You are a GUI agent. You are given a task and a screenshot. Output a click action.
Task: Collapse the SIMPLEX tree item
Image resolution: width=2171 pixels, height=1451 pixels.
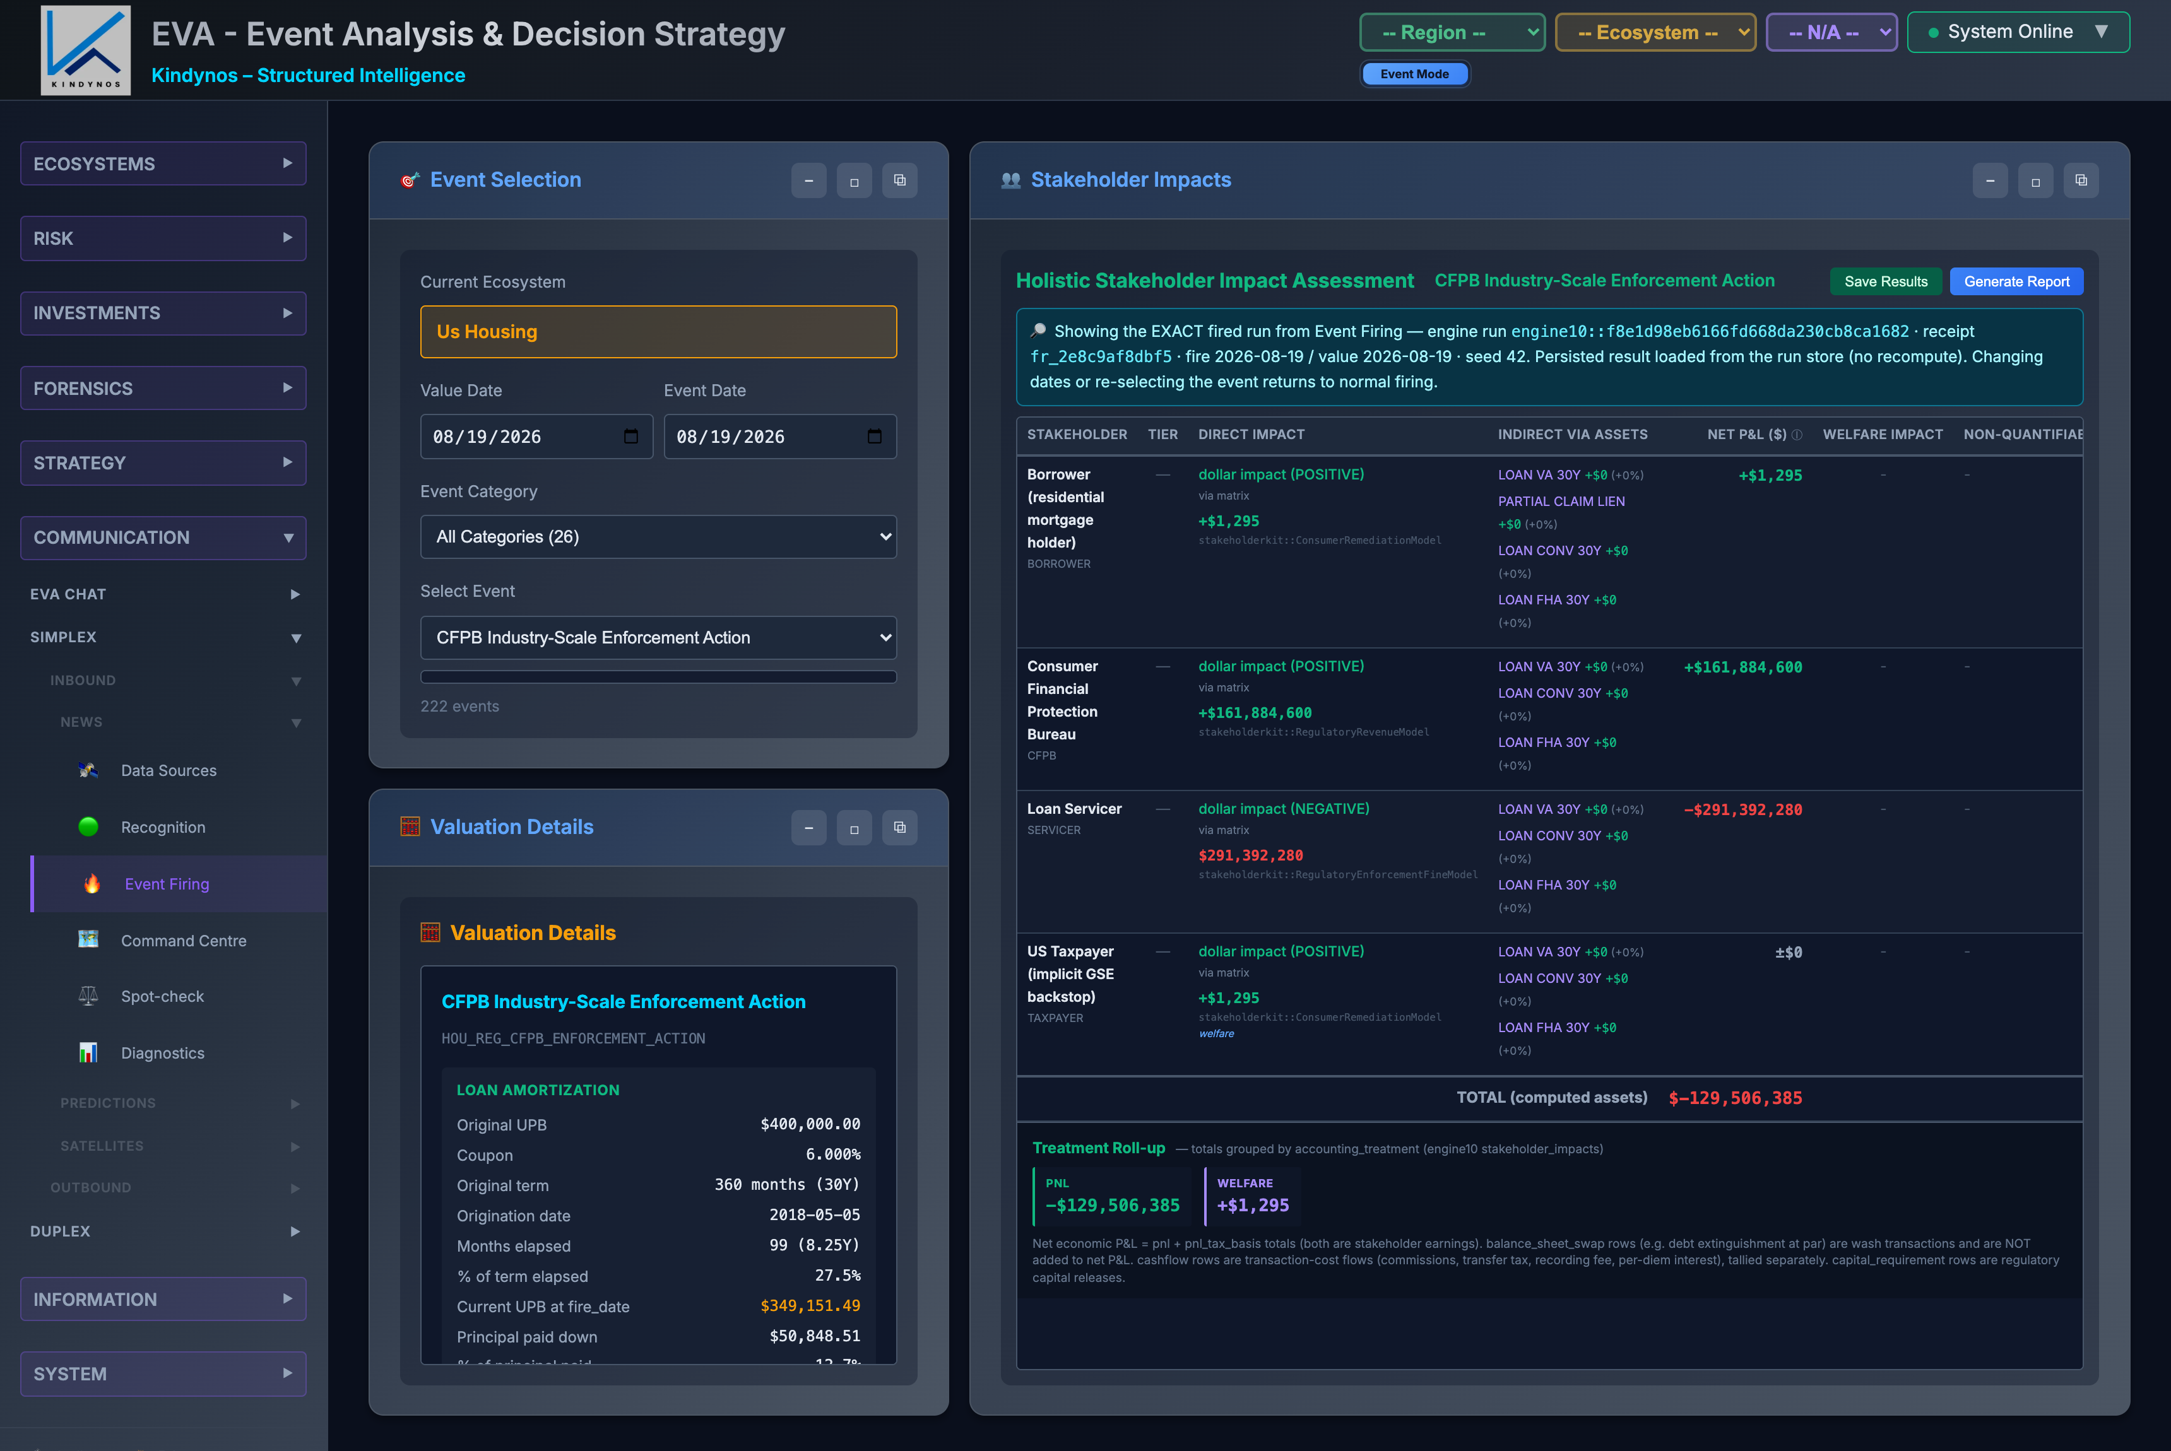(x=165, y=637)
